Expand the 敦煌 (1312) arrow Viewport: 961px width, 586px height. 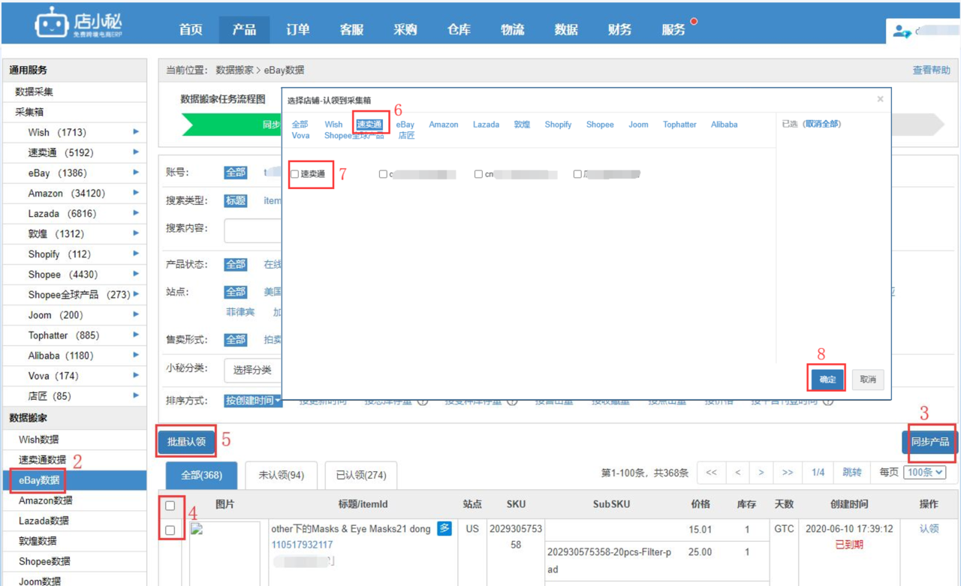[x=136, y=233]
